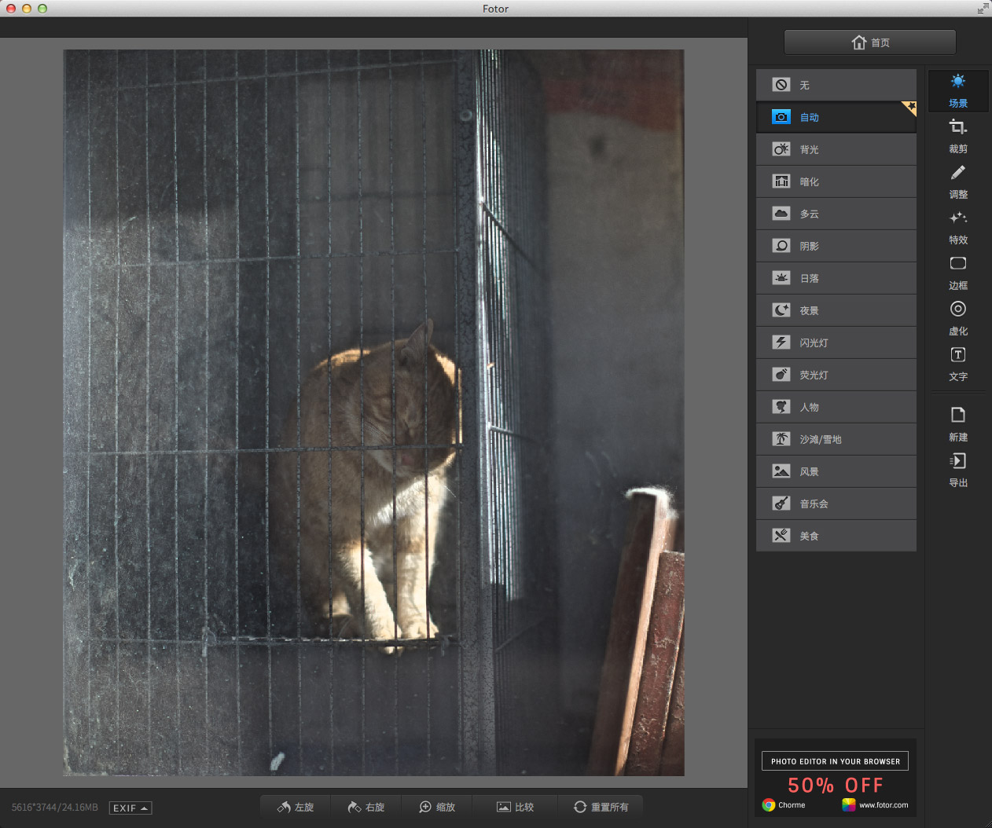The width and height of the screenshot is (992, 828).
Task: Select the 沙滩/雪地 beach snow scene
Action: click(836, 439)
